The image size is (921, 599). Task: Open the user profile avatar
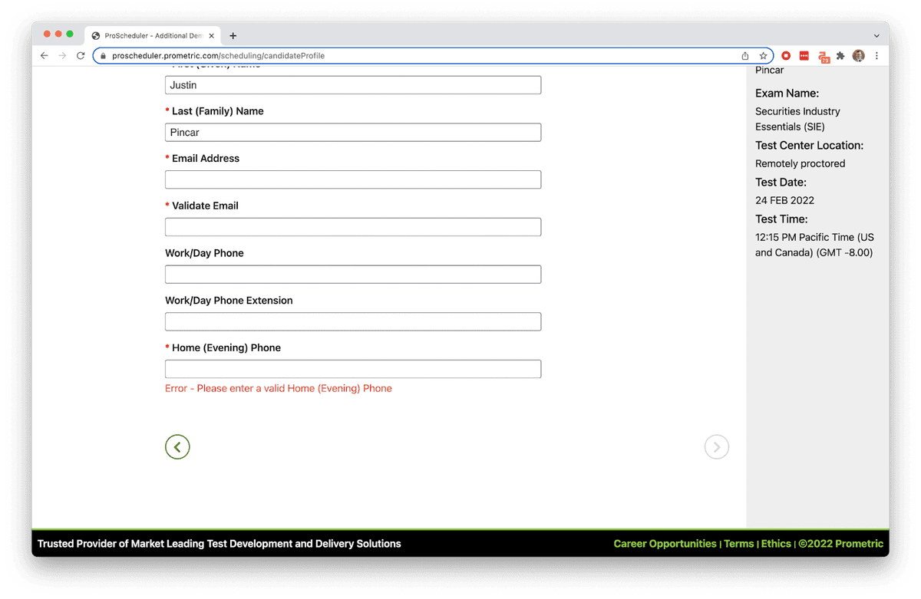point(858,56)
